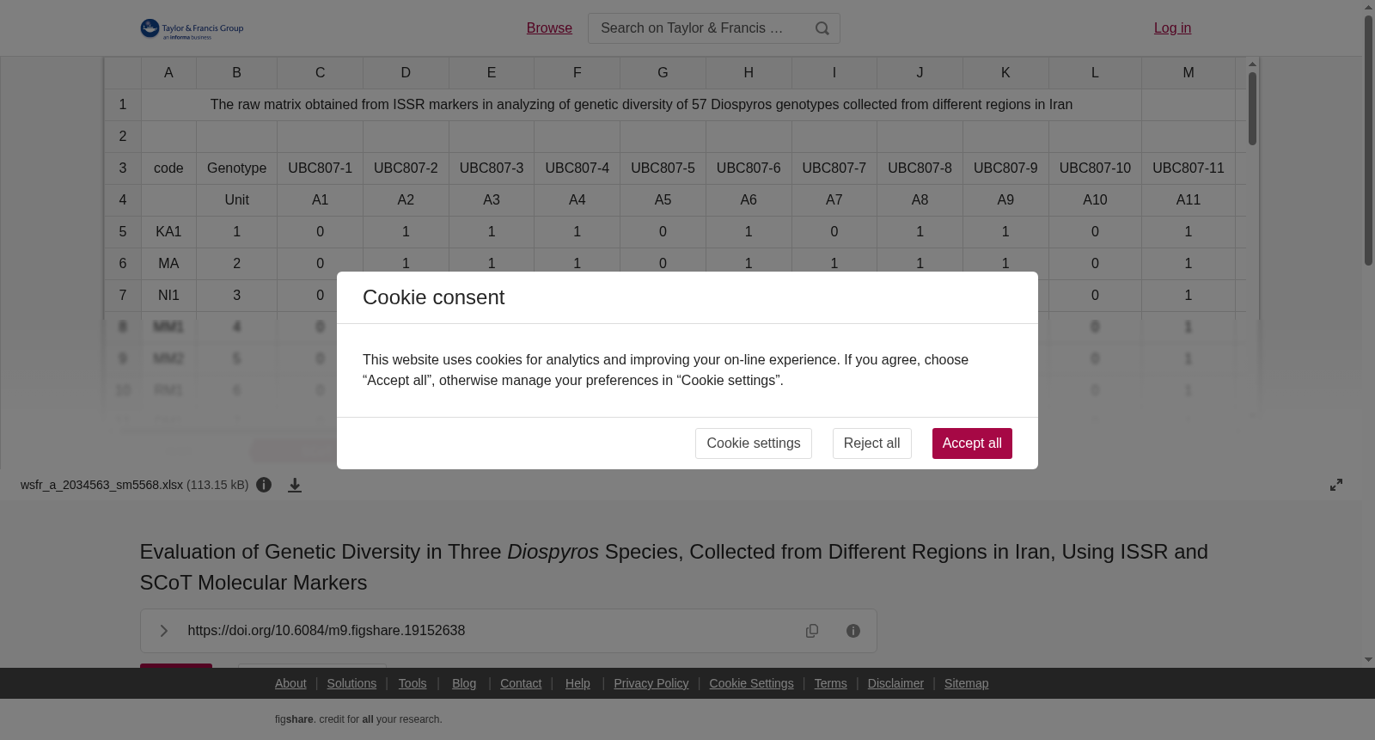Open the Contact footer link

coord(521,683)
